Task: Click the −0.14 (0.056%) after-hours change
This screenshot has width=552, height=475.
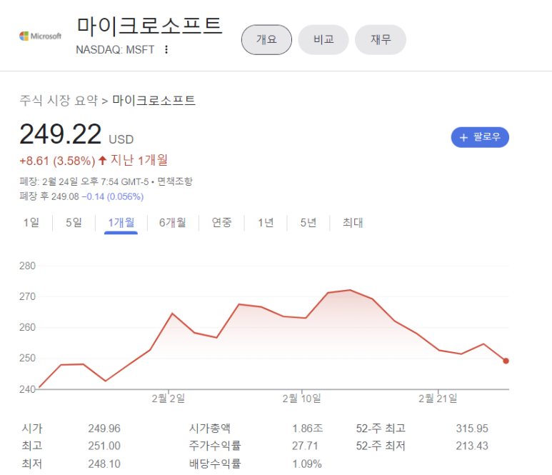Action: point(113,196)
